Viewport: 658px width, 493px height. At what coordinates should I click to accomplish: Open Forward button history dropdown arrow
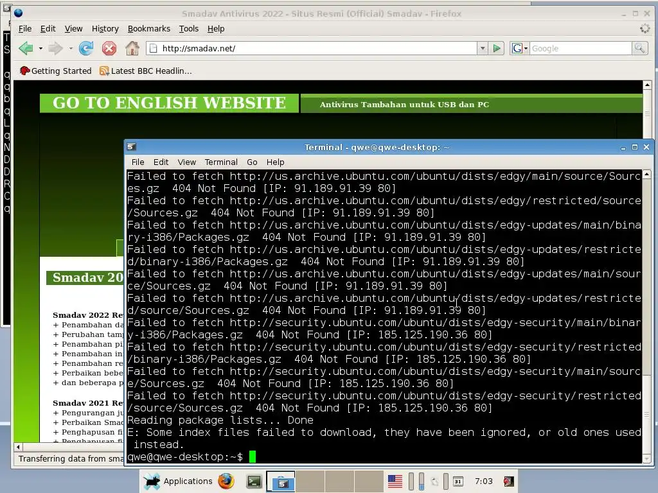coord(71,49)
